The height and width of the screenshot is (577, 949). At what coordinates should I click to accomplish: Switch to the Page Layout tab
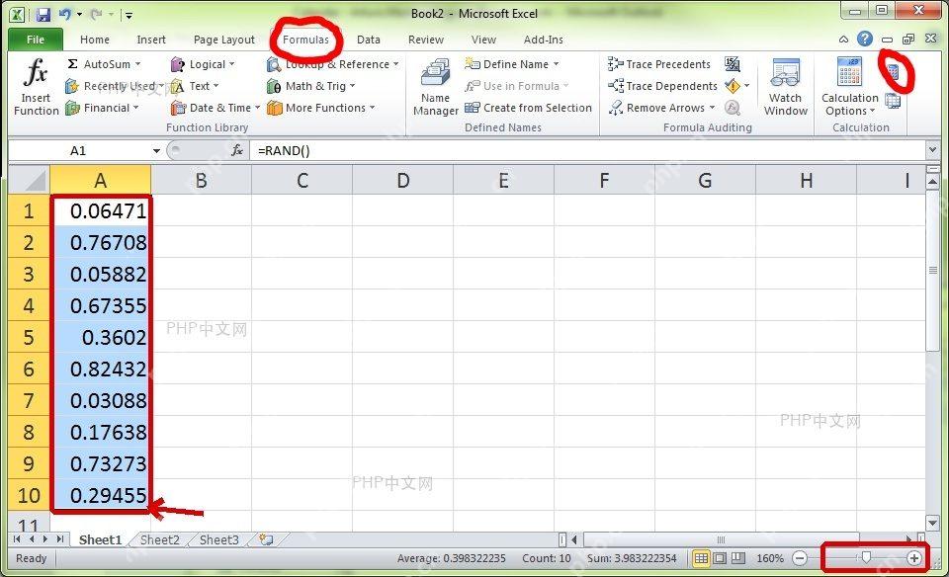[x=224, y=40]
